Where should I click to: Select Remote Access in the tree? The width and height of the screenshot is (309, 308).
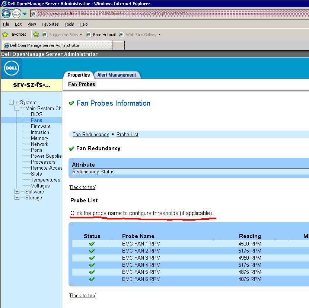pos(46,168)
